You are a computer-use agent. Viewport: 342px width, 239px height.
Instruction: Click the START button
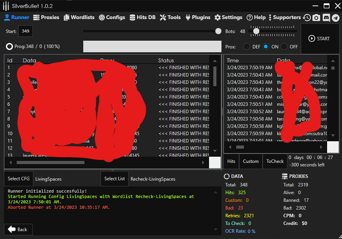pos(319,39)
